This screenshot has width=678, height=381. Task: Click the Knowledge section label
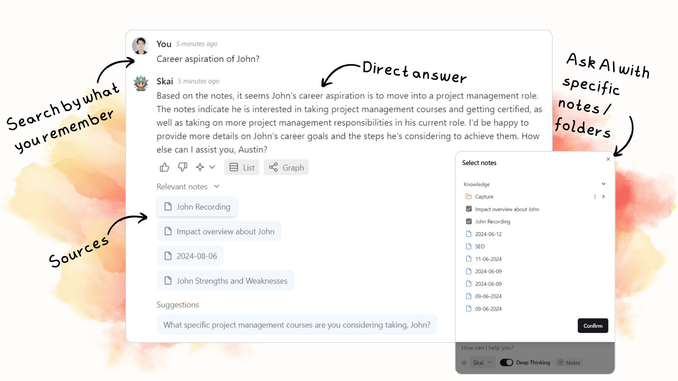[476, 184]
